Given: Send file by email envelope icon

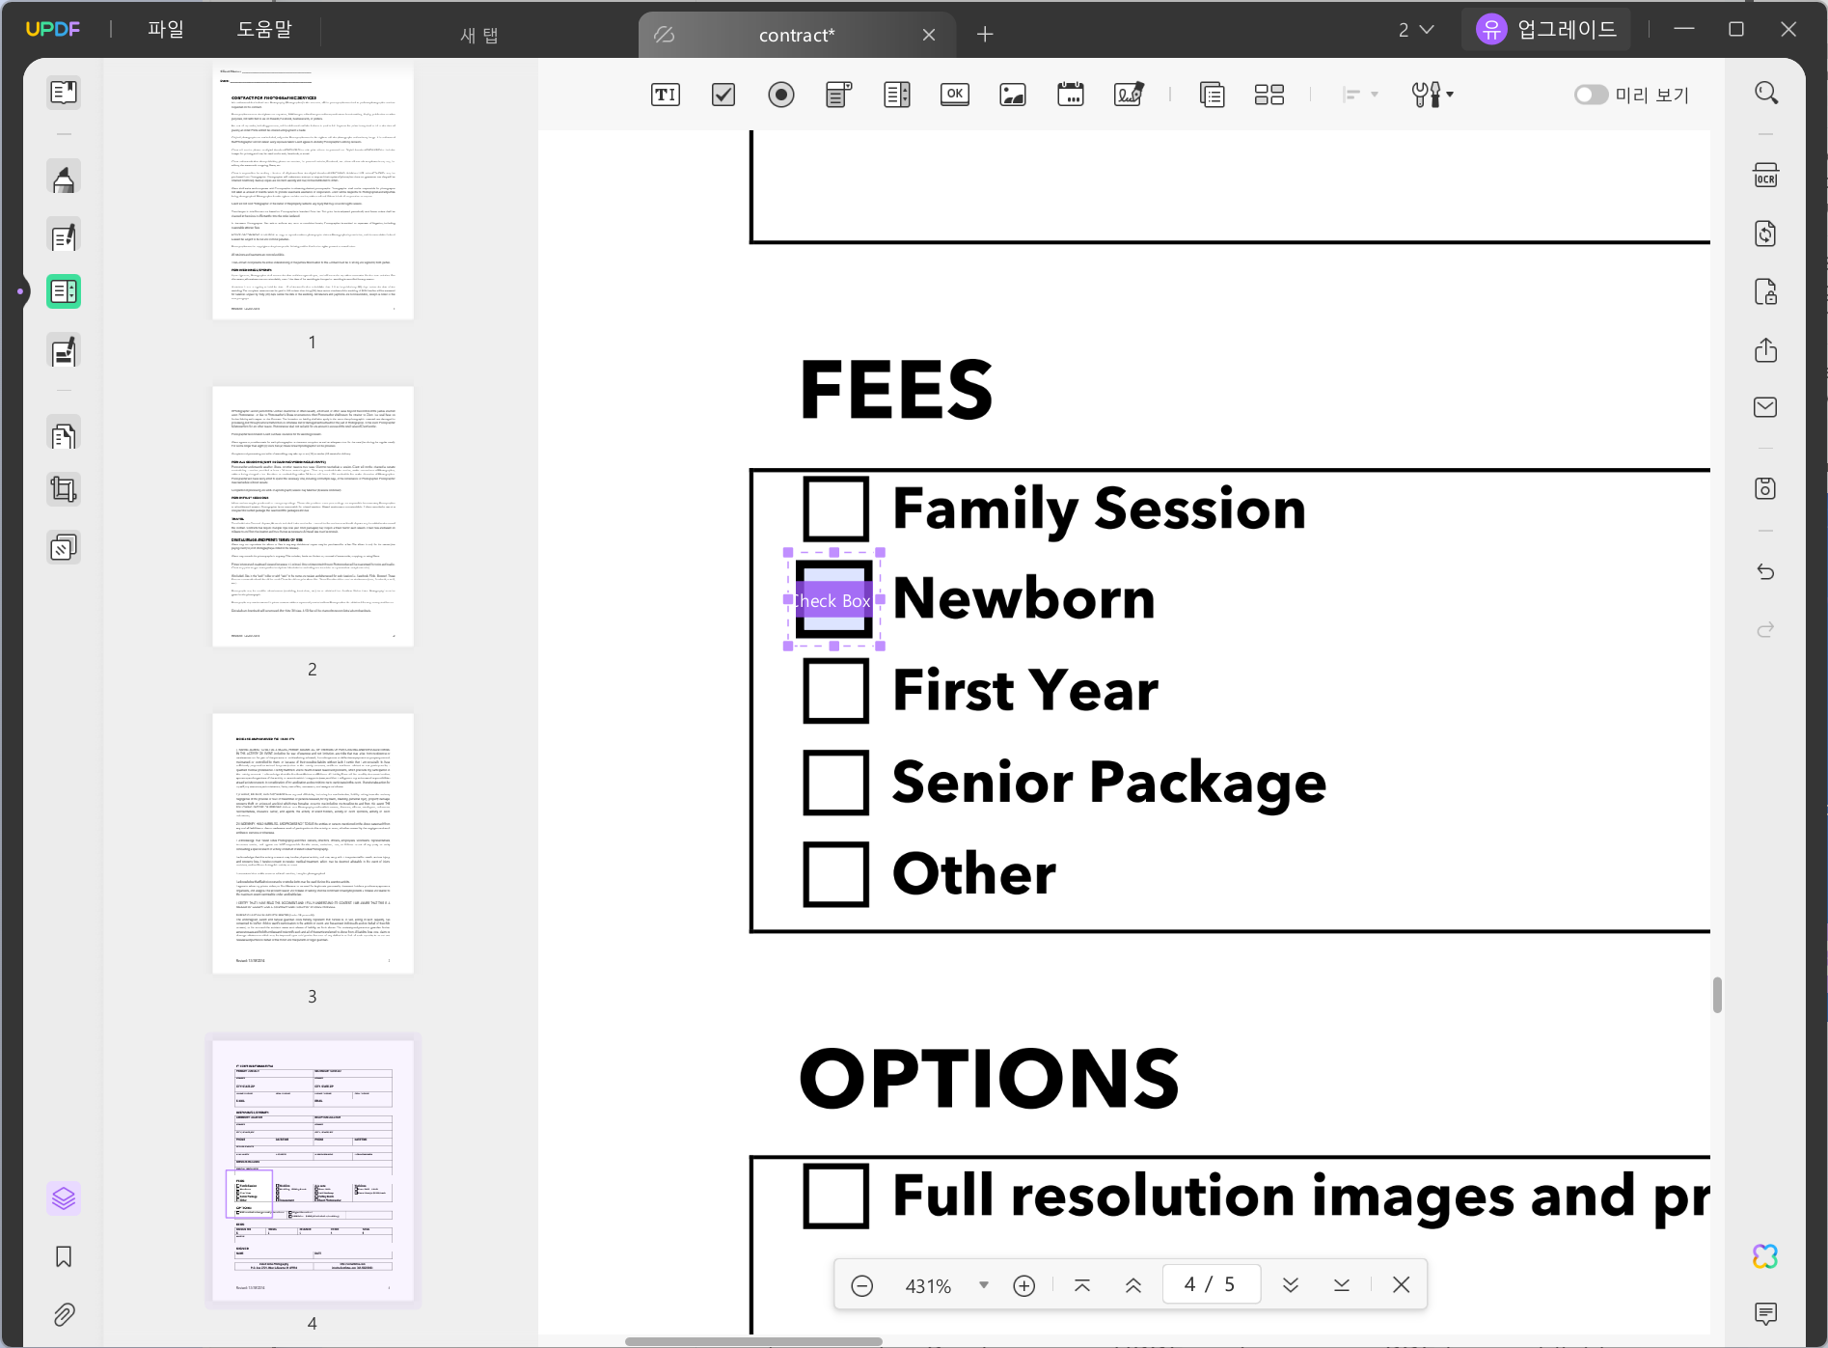Looking at the screenshot, I should click(1766, 407).
